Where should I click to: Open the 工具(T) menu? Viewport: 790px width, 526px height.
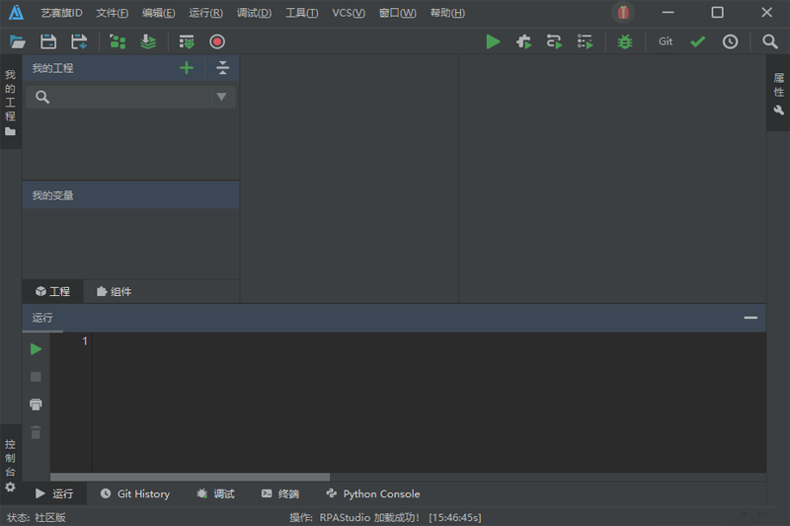[301, 13]
